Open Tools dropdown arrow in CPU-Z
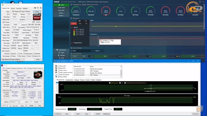Image resolution: width=207 pixels, height=116 pixels. (26, 106)
